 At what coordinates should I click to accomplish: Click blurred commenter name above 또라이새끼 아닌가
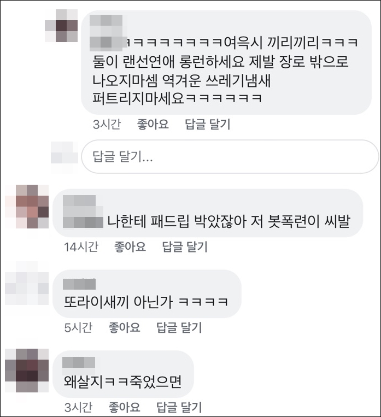[x=79, y=284]
